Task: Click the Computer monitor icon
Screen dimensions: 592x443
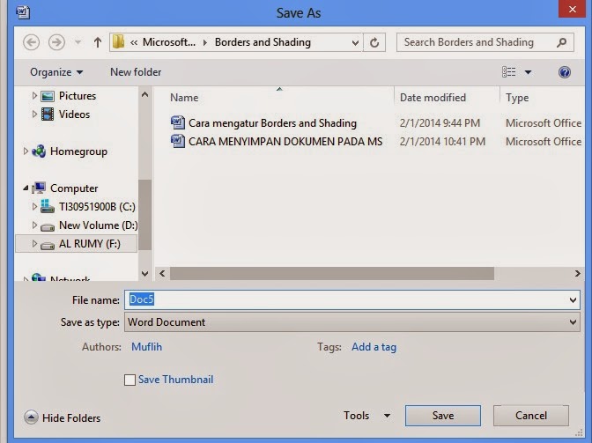Action: (39, 188)
